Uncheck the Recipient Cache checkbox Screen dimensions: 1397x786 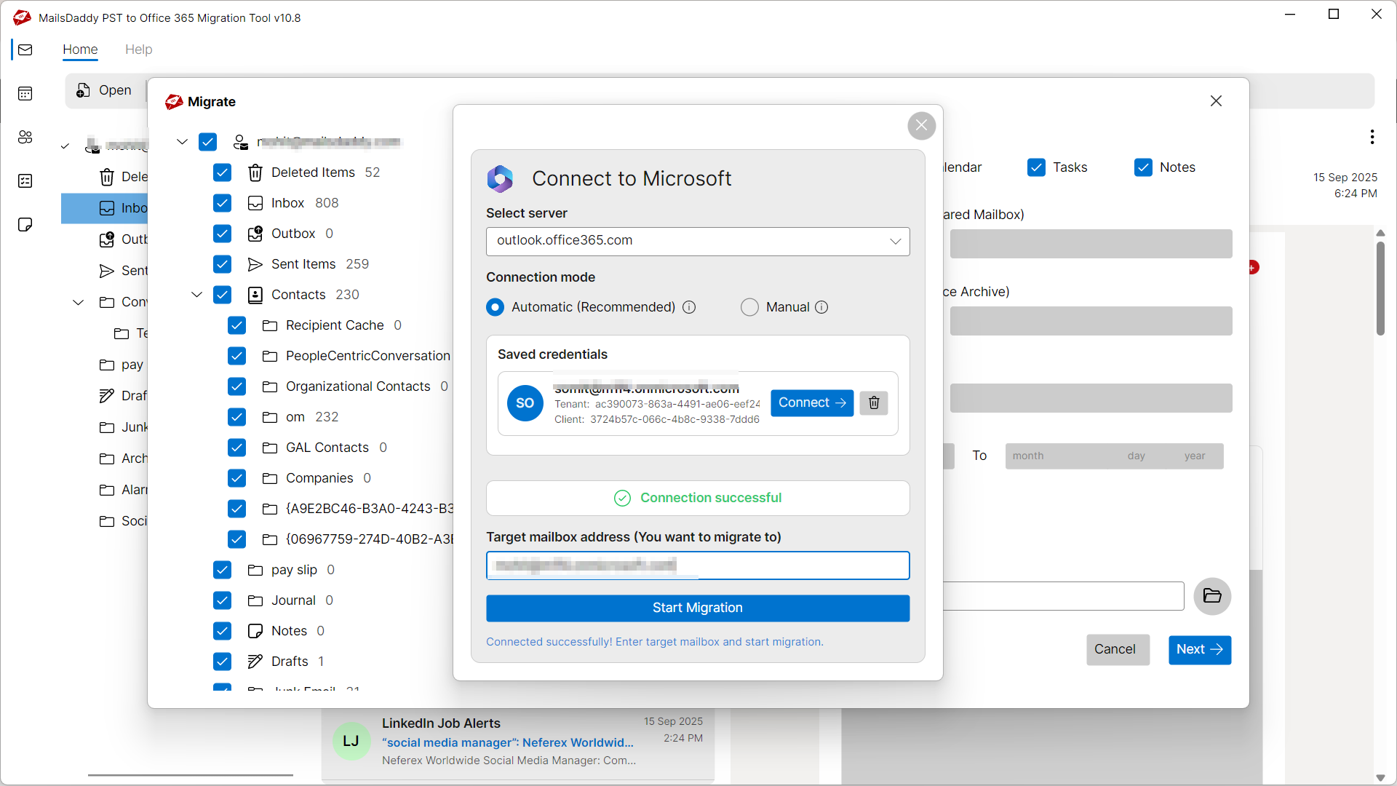[237, 325]
